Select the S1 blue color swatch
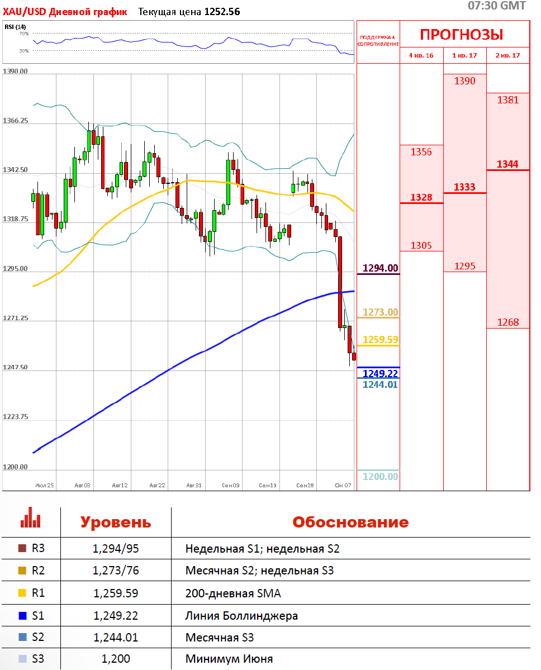 click(22, 616)
